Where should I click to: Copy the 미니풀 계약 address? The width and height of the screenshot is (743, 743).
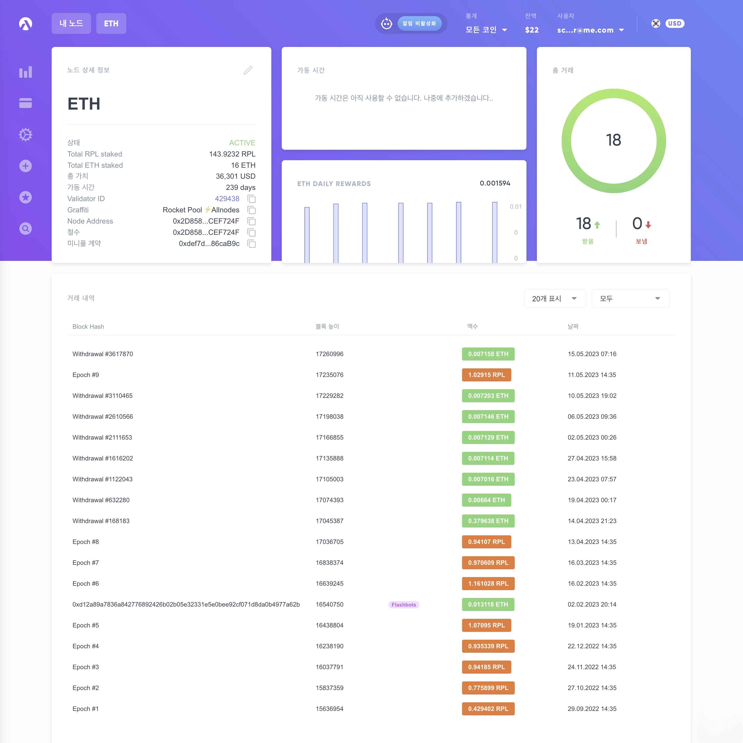[x=251, y=244]
